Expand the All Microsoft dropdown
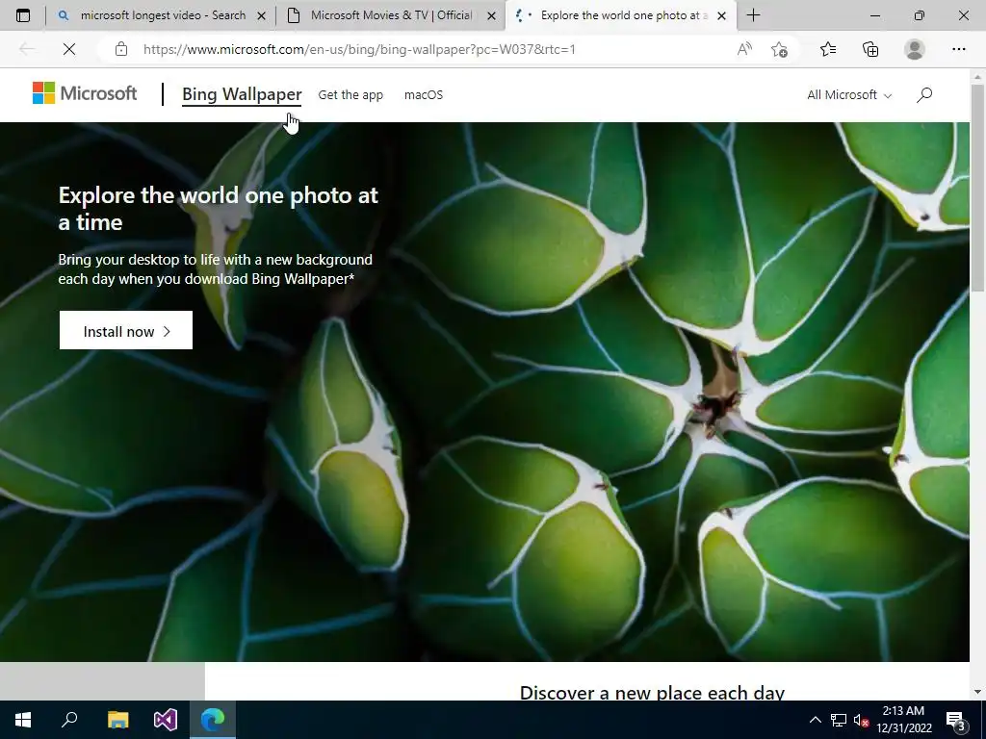The height and width of the screenshot is (739, 986). (849, 95)
